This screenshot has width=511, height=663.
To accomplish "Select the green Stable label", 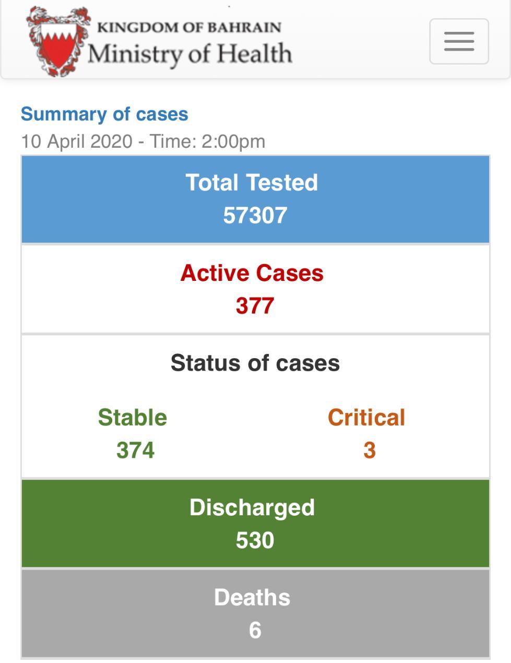I will [x=133, y=418].
